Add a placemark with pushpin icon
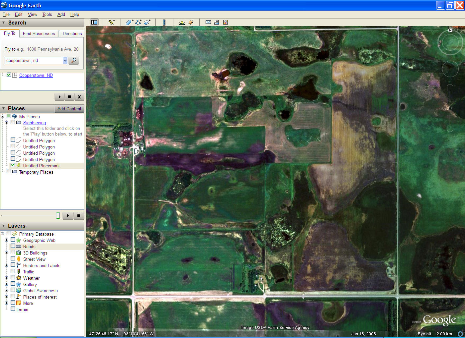This screenshot has height=338, width=465. [112, 22]
